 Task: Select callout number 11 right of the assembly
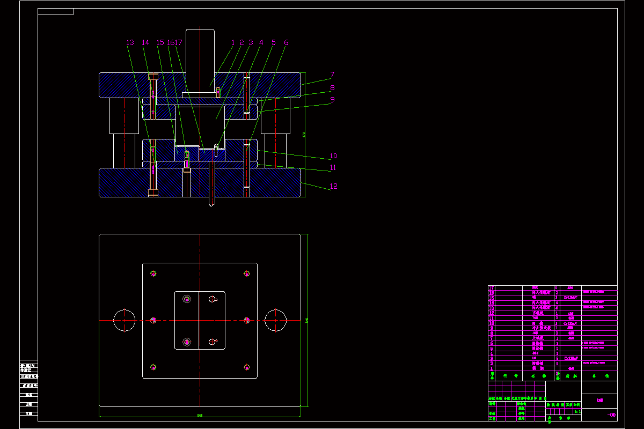(333, 168)
